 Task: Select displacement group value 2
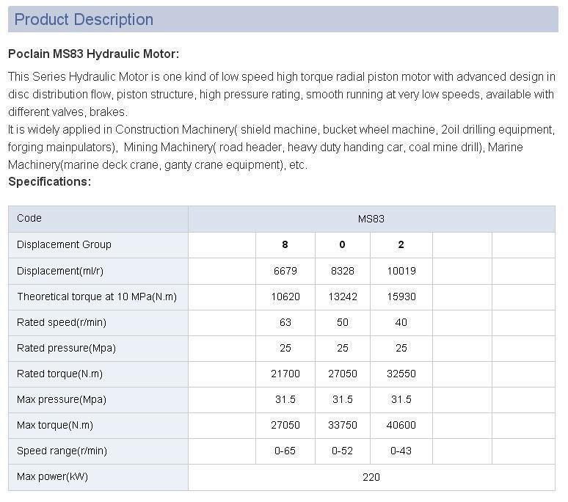point(401,244)
